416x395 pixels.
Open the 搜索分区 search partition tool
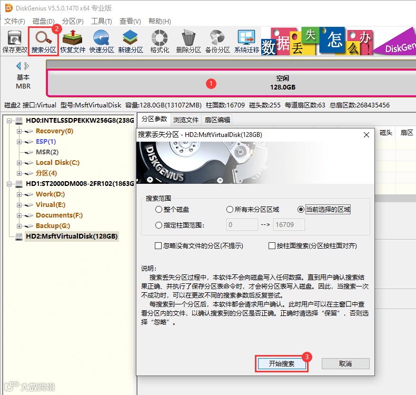click(x=44, y=42)
